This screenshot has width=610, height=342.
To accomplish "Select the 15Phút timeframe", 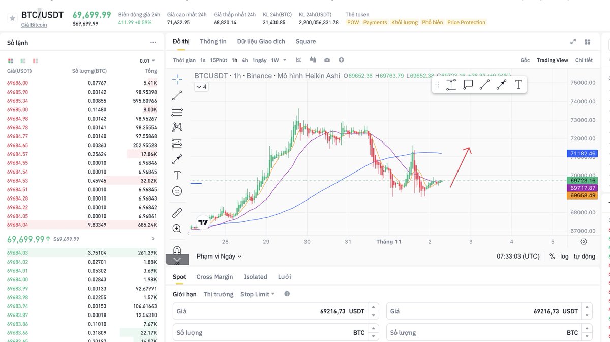I will [219, 60].
